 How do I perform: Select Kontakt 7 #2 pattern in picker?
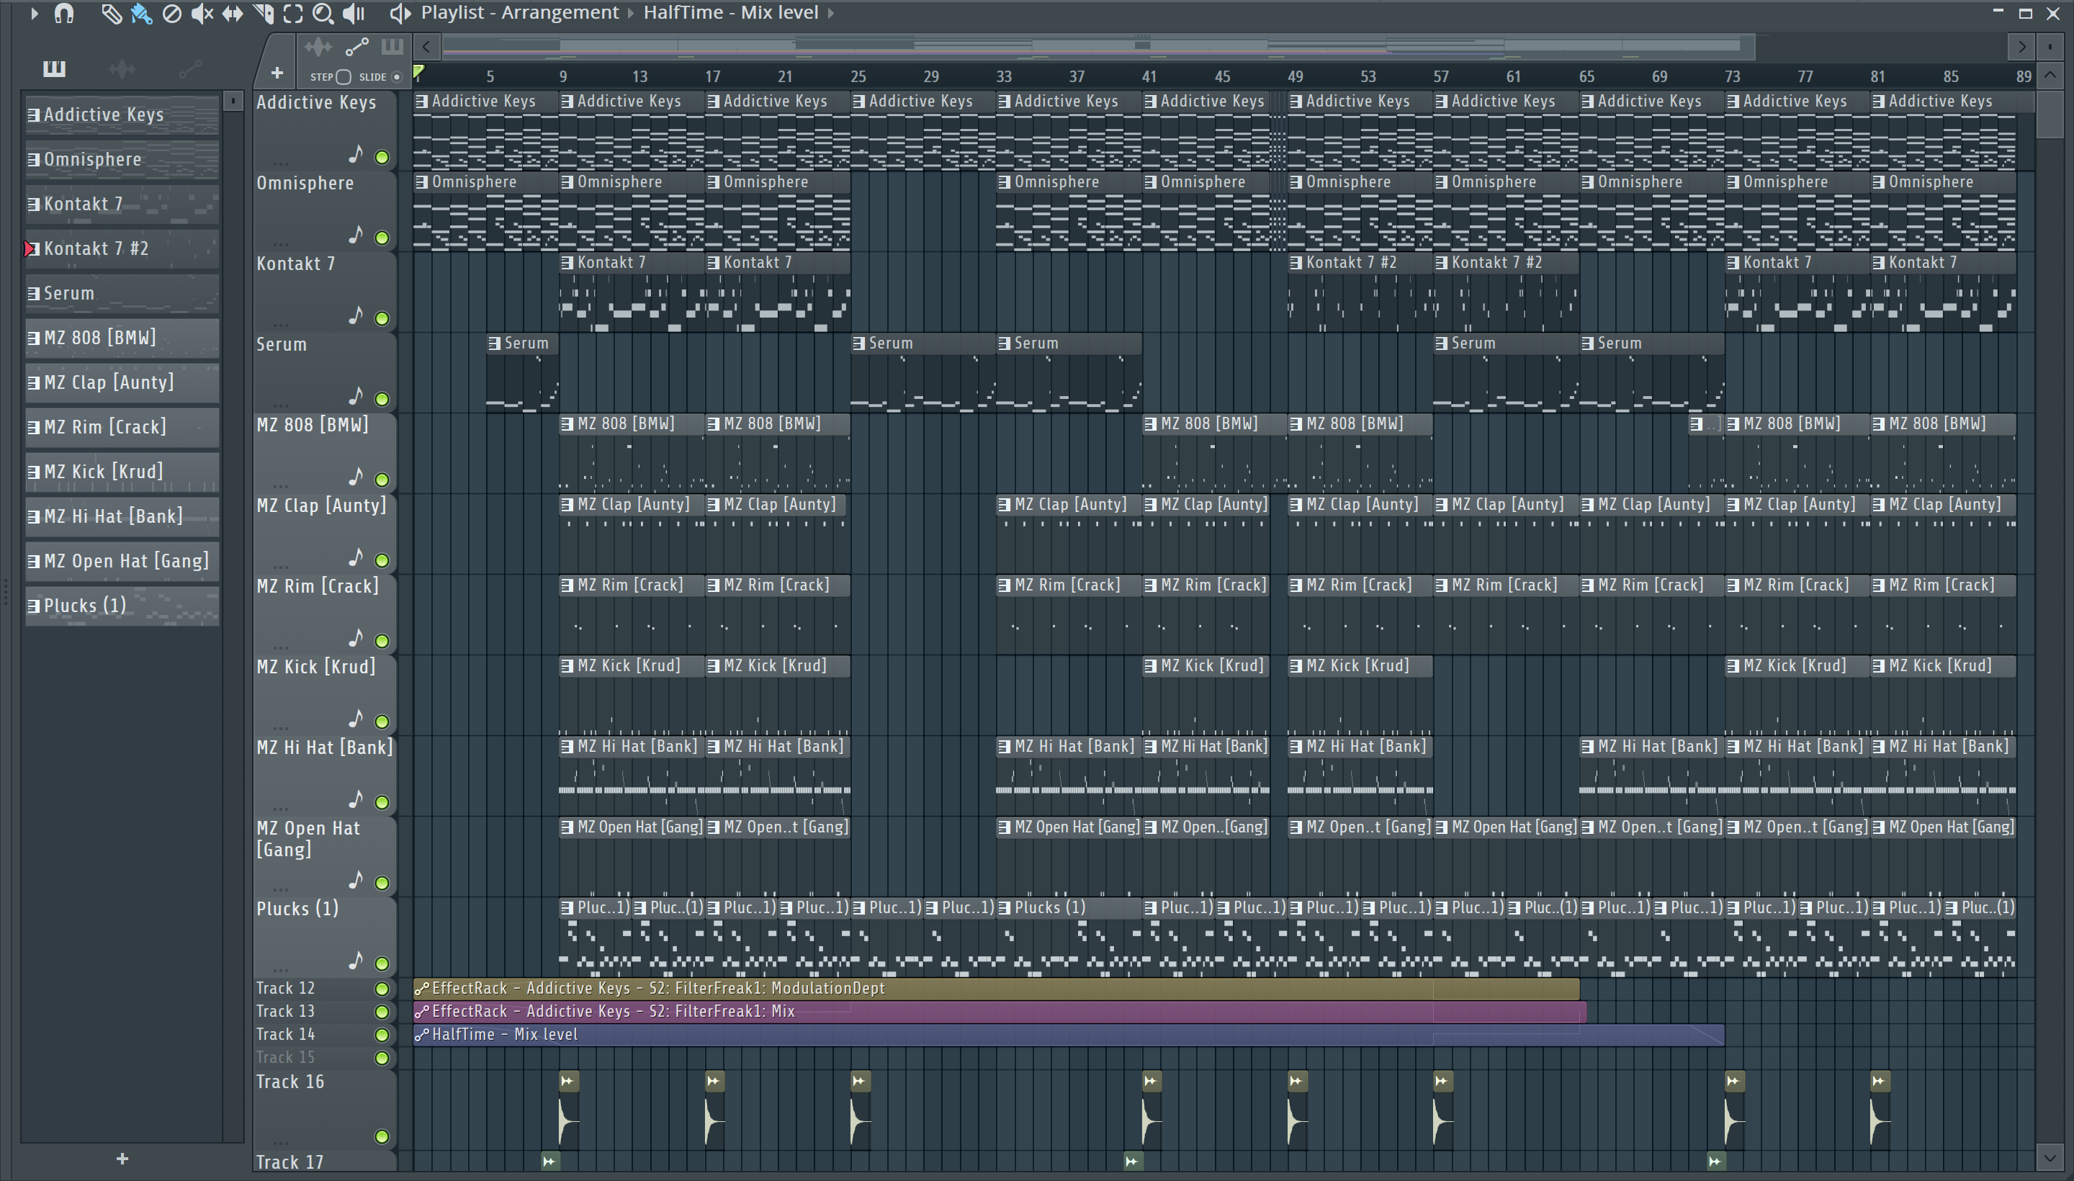pyautogui.click(x=122, y=249)
